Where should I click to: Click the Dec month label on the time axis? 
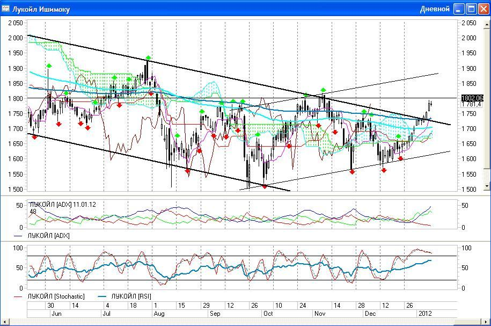[x=370, y=314]
